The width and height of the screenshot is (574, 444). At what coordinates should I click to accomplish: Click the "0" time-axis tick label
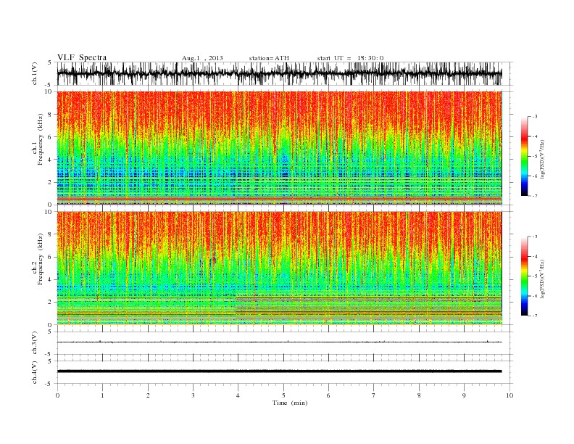pyautogui.click(x=57, y=395)
